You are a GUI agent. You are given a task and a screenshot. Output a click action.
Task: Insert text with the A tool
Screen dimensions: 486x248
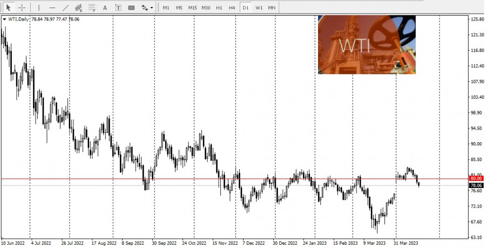(x=105, y=8)
